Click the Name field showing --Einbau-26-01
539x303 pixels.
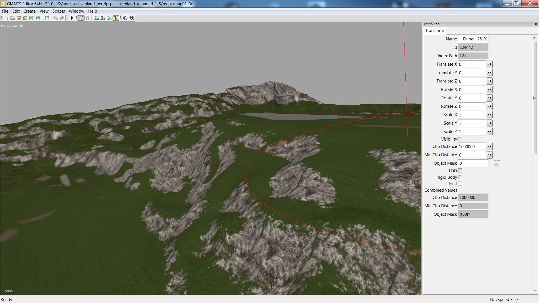473,39
